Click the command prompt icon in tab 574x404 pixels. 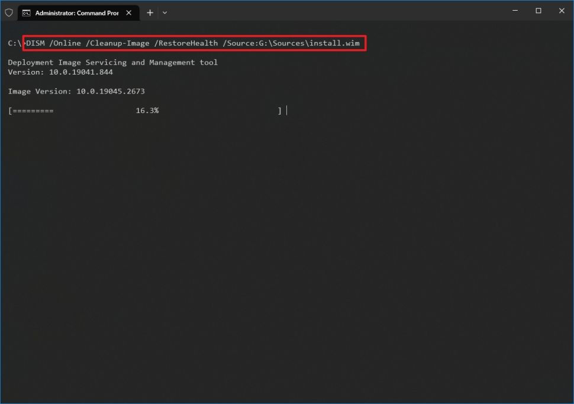click(x=27, y=13)
